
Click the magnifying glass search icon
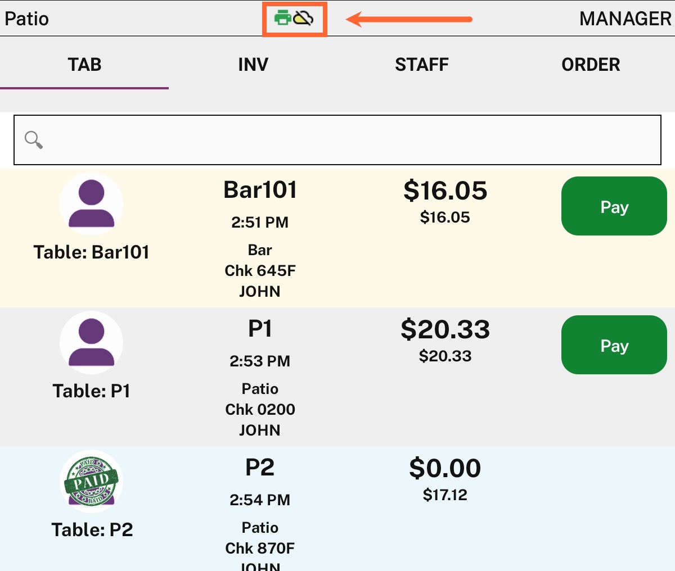(x=34, y=140)
